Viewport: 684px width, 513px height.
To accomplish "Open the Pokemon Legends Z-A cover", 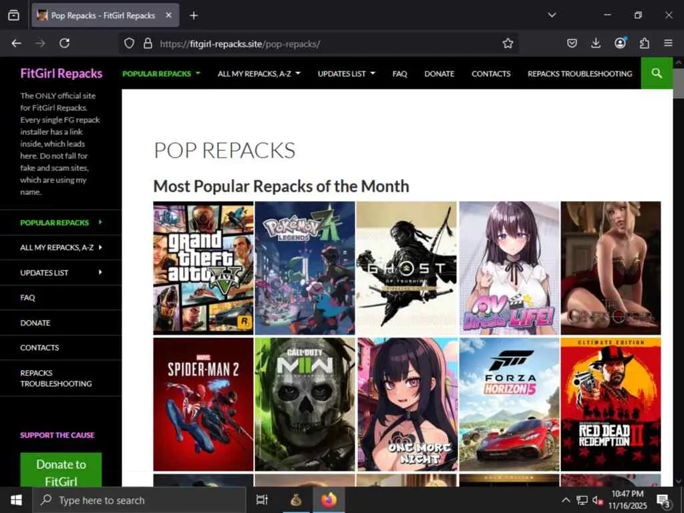I will [305, 268].
